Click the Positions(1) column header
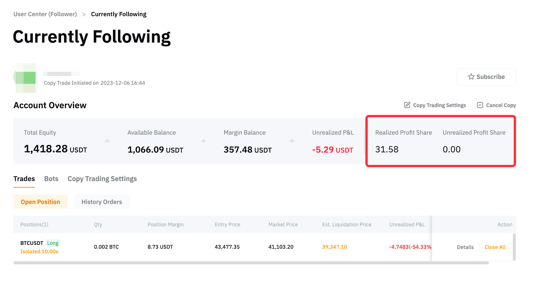 coord(34,225)
